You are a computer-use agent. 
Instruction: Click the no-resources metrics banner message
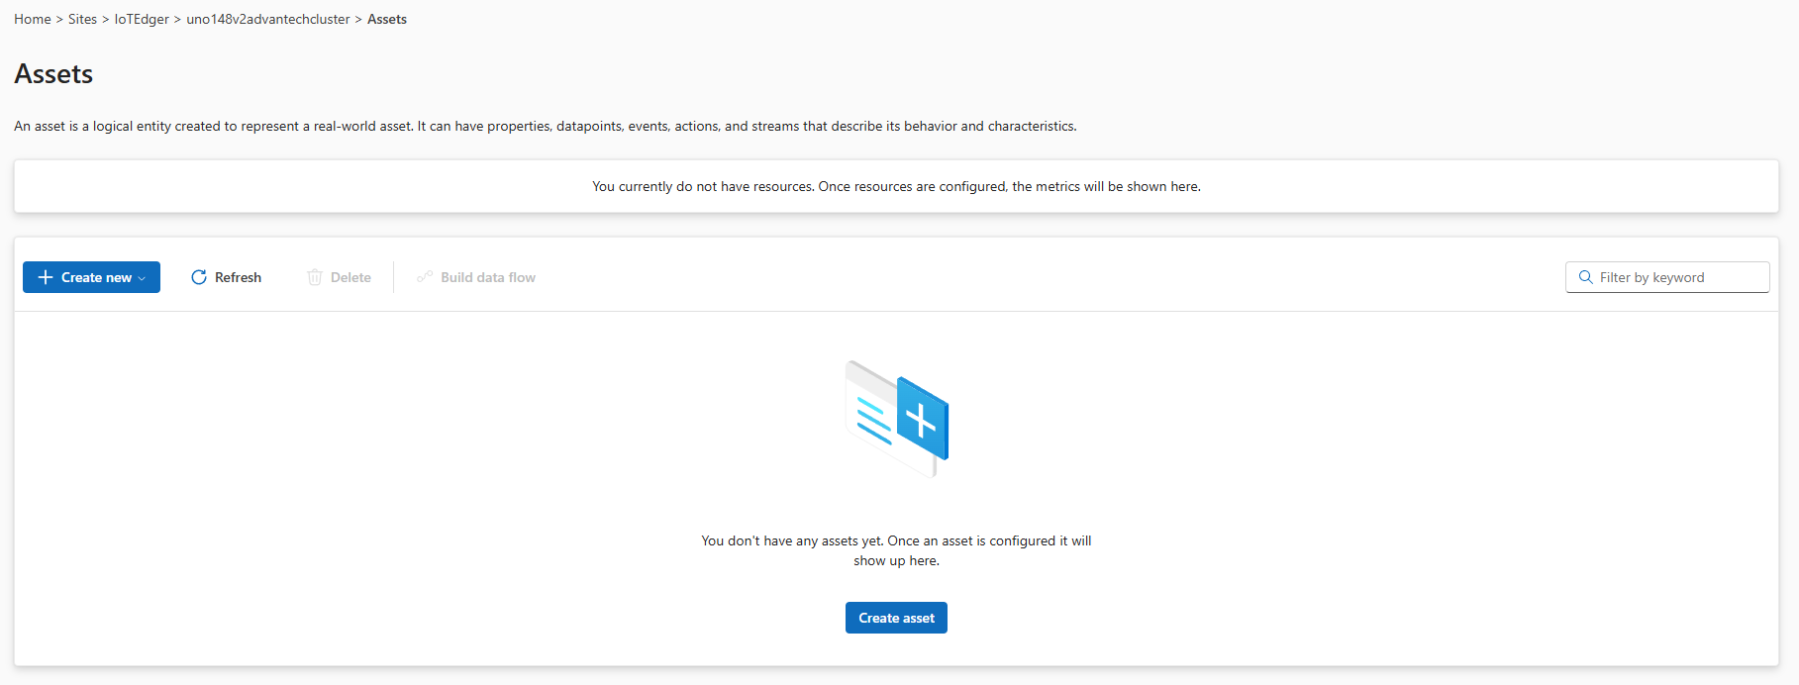point(896,186)
